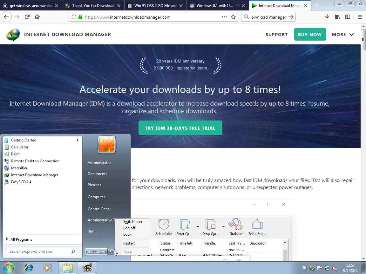This screenshot has width=366, height=274.
Task: Open the Start Queue dropdown arrow
Action: tap(198, 226)
